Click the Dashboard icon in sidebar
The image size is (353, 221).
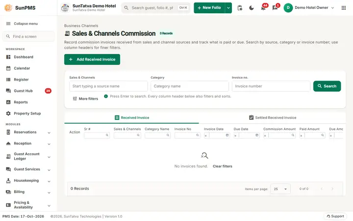(x=8, y=57)
